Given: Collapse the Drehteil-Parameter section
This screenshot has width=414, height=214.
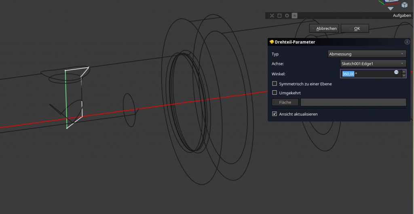Looking at the screenshot, I should tap(407, 42).
